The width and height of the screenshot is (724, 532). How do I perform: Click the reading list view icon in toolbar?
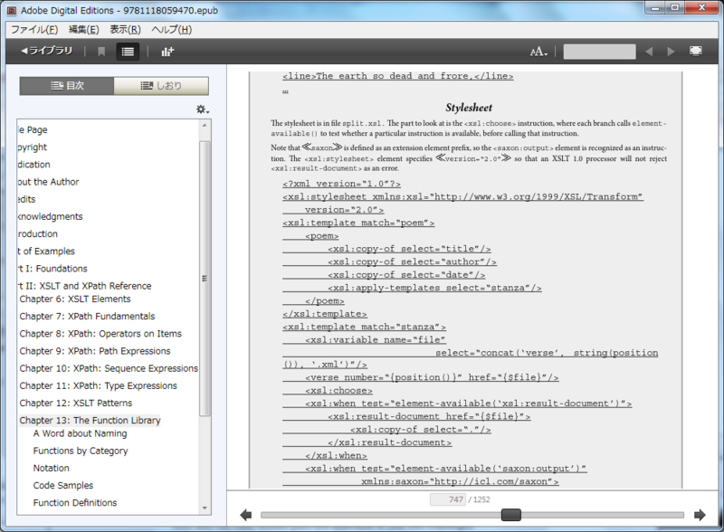pyautogui.click(x=125, y=52)
